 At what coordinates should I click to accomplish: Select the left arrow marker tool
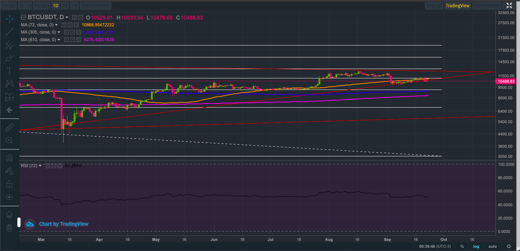click(x=9, y=110)
